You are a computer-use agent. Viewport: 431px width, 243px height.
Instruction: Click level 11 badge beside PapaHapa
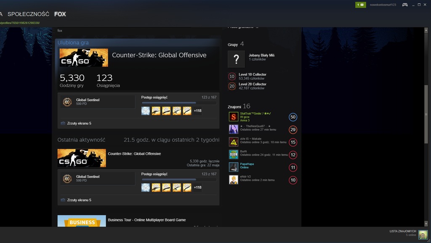click(293, 167)
